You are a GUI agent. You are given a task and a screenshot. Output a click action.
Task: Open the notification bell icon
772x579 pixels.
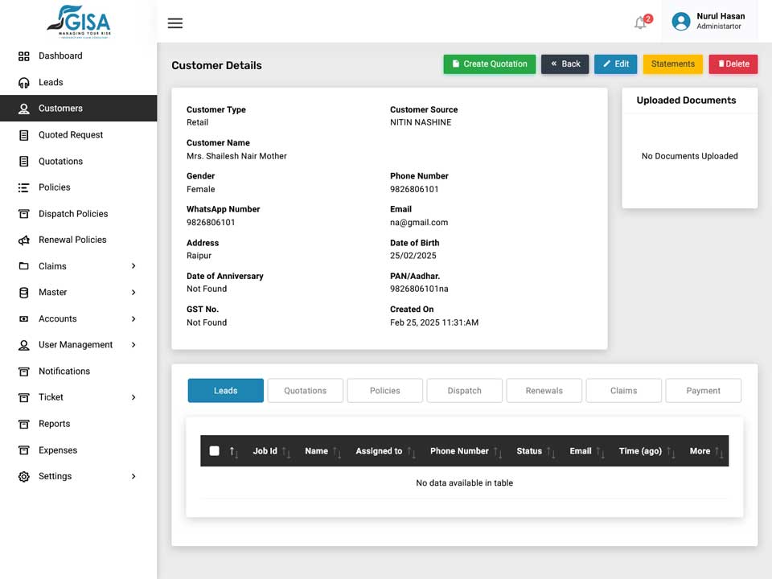(640, 23)
